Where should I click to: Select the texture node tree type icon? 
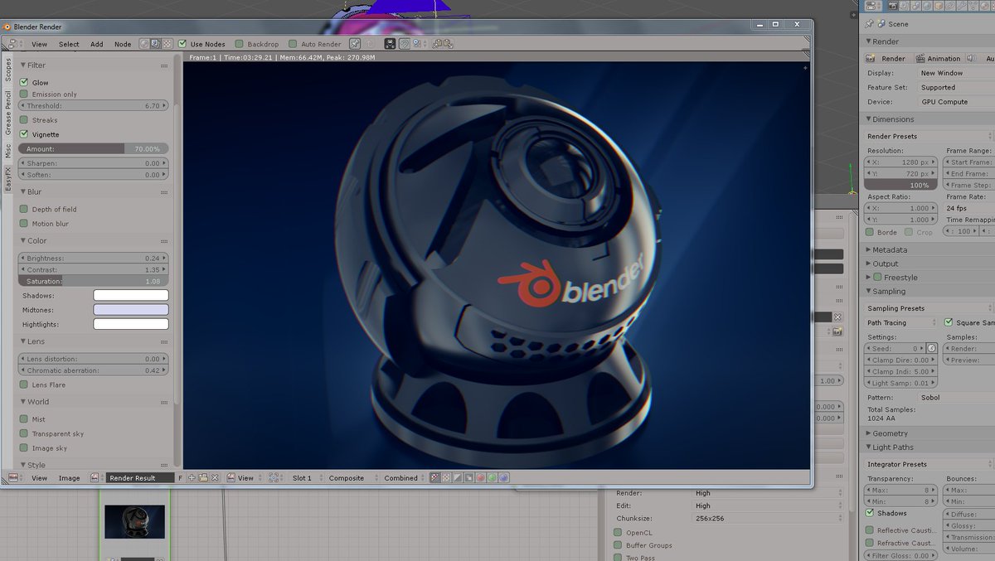[x=167, y=44]
